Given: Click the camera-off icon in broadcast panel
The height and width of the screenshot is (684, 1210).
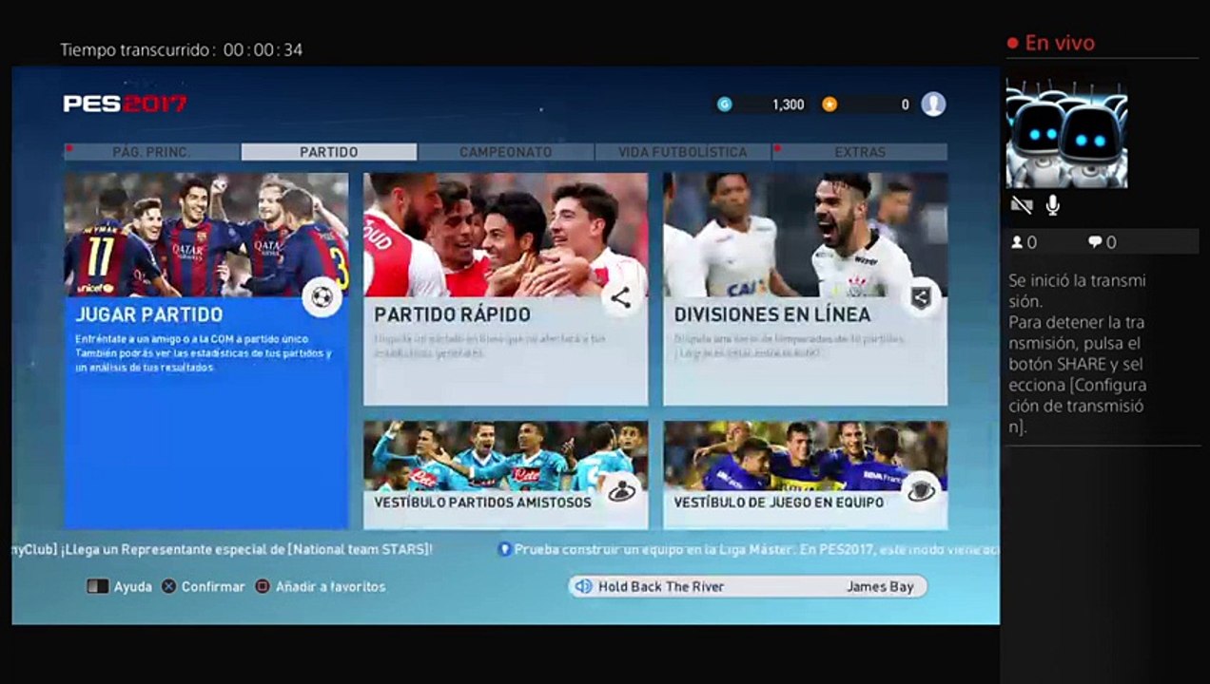Looking at the screenshot, I should tap(1023, 204).
